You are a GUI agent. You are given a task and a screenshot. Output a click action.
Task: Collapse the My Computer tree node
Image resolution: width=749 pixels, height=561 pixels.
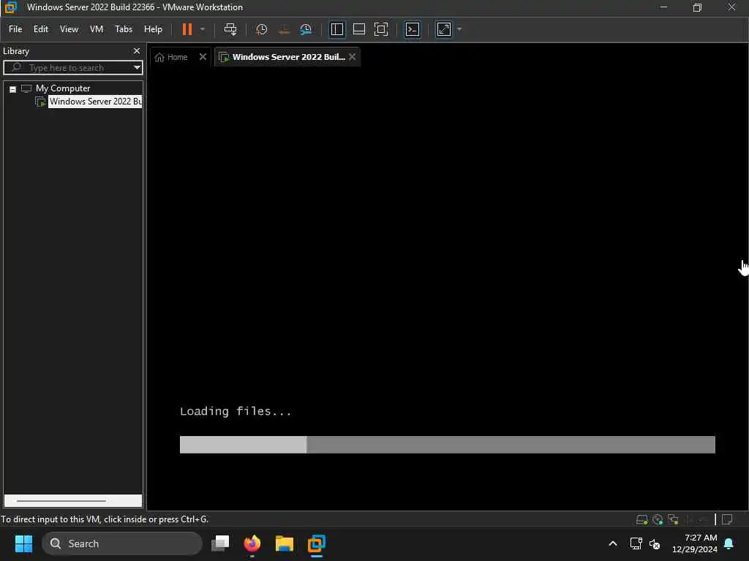click(13, 88)
